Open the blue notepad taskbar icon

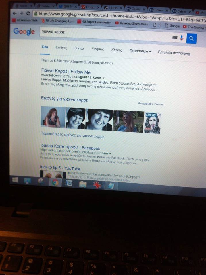(111, 186)
